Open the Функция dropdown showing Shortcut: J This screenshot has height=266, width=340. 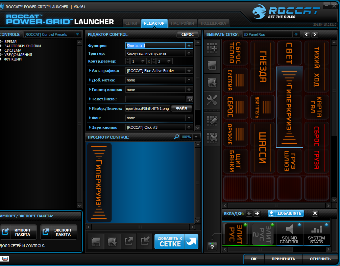coord(189,46)
